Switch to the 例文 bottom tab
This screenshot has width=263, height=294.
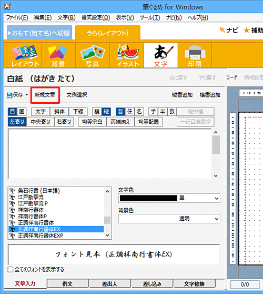[x=67, y=283]
